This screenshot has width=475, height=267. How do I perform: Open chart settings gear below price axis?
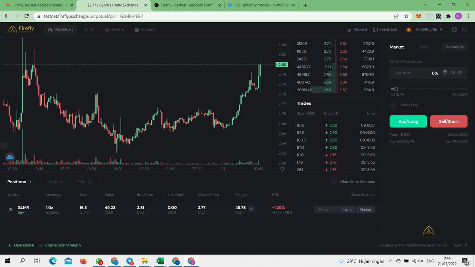tap(282, 169)
